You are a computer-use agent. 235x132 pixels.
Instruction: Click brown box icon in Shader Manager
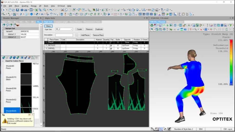(18, 25)
